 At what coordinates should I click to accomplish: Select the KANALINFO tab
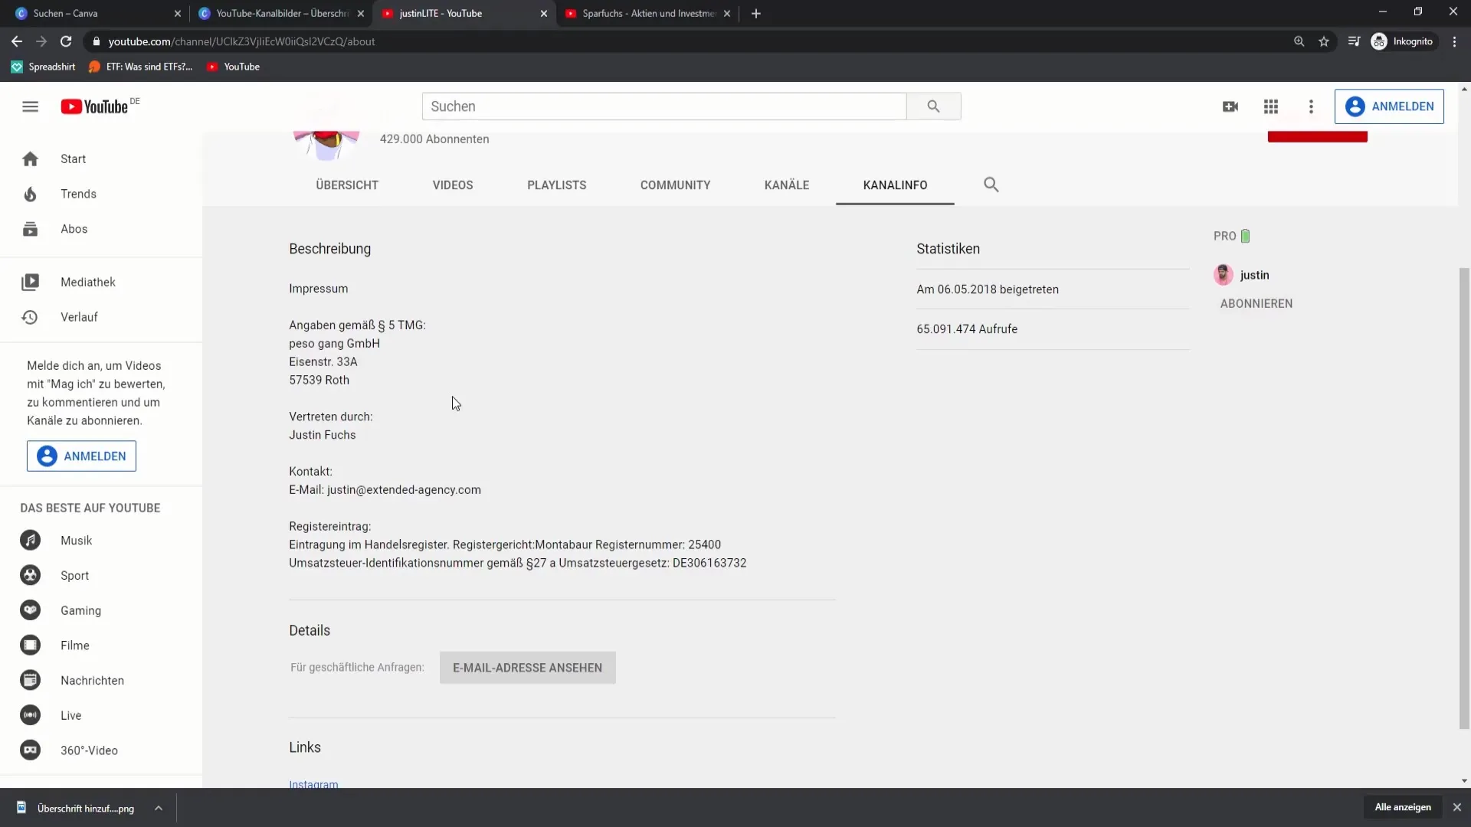[895, 185]
